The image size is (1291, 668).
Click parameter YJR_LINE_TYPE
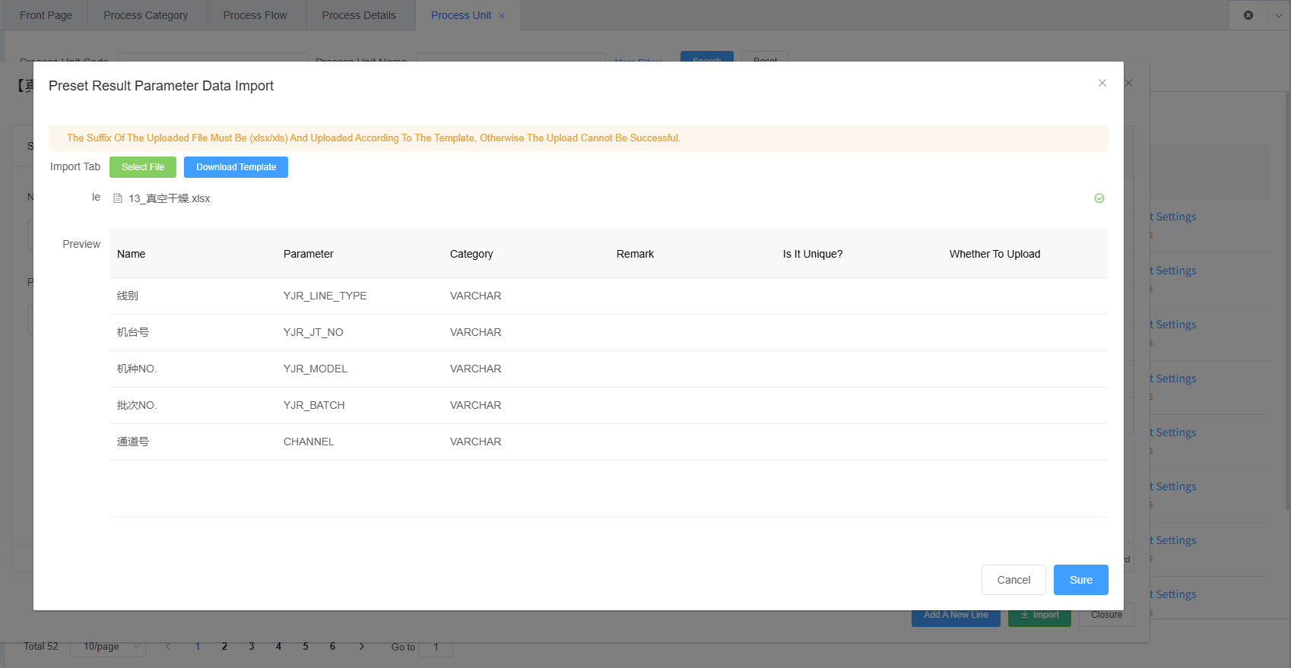(325, 296)
